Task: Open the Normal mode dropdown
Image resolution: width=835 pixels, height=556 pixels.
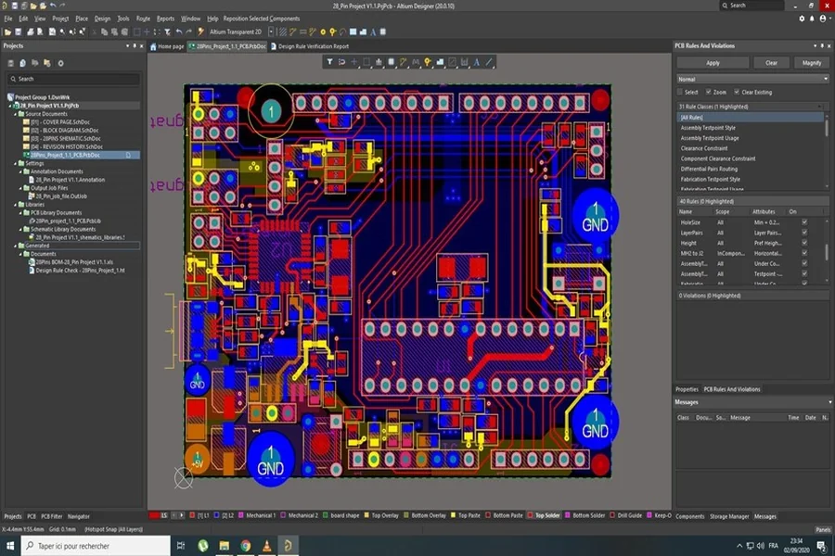Action: coord(751,79)
